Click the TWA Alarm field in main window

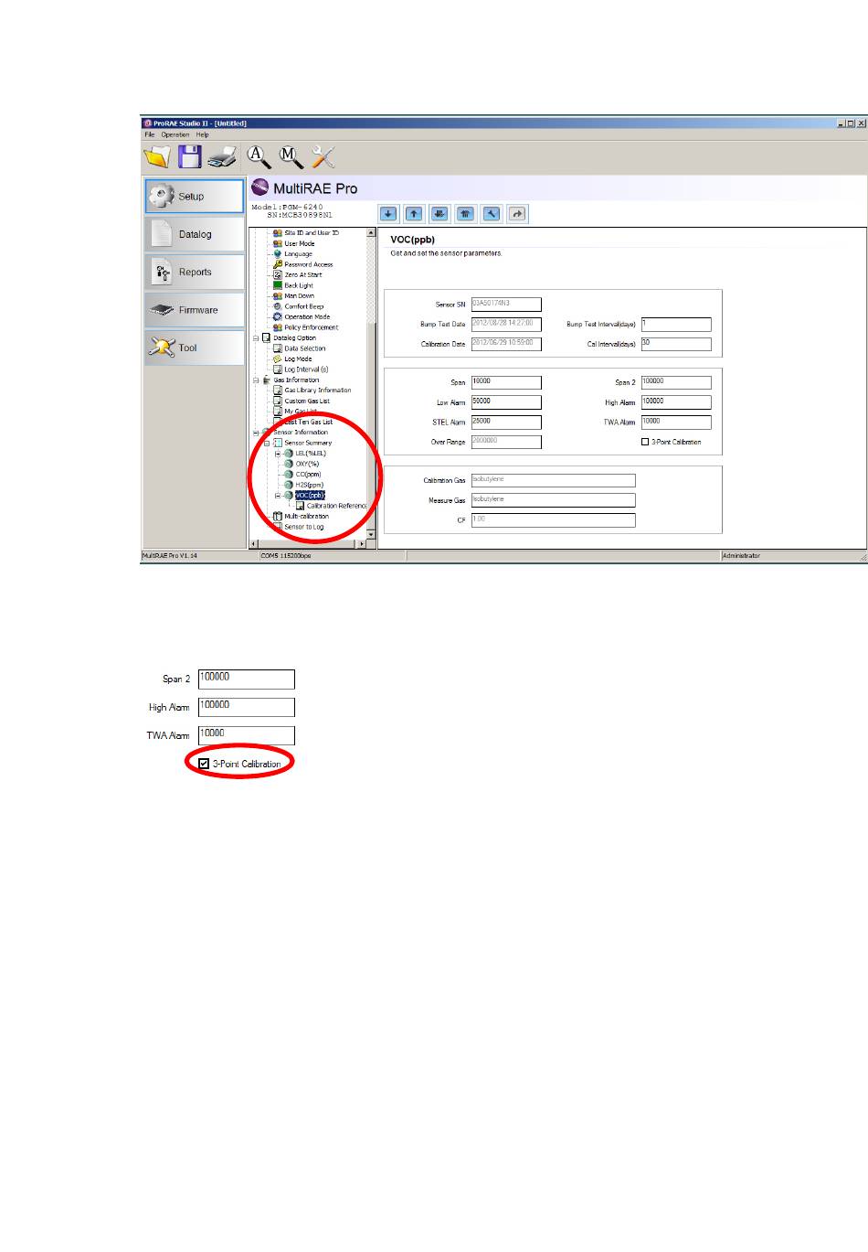676,423
